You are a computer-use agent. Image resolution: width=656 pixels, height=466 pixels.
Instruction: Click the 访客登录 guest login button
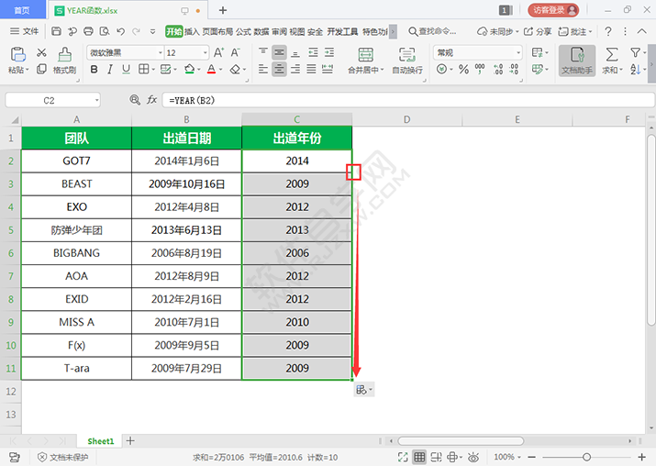553,10
